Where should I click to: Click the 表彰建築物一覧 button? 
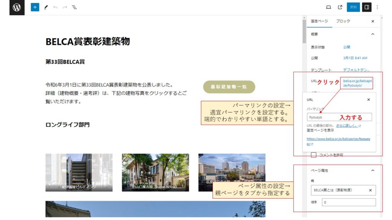[x=229, y=87]
